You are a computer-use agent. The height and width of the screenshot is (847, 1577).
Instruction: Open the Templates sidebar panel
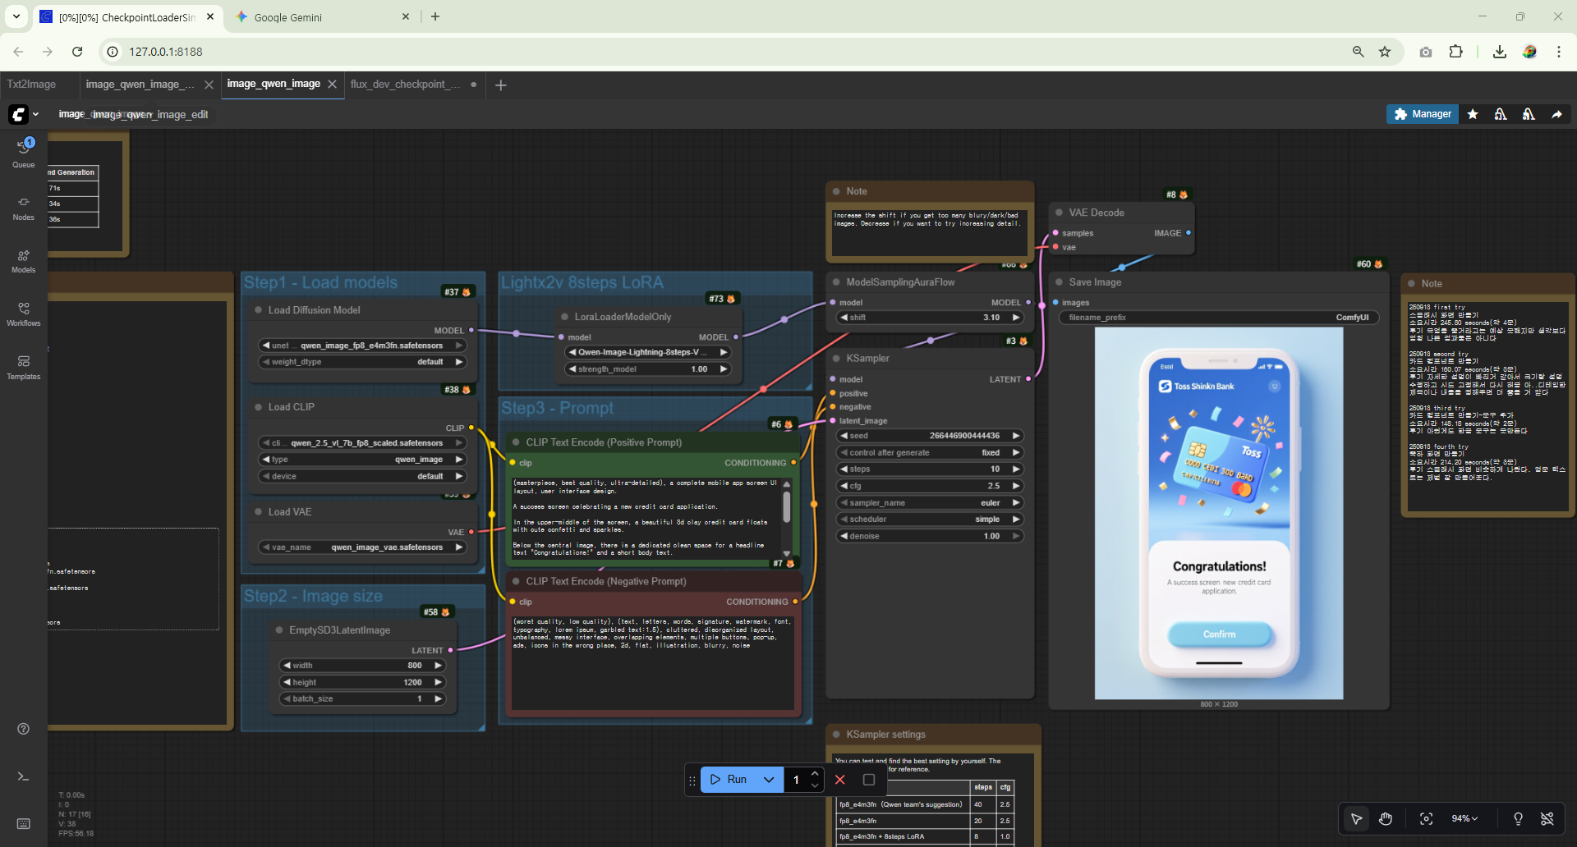click(x=23, y=367)
